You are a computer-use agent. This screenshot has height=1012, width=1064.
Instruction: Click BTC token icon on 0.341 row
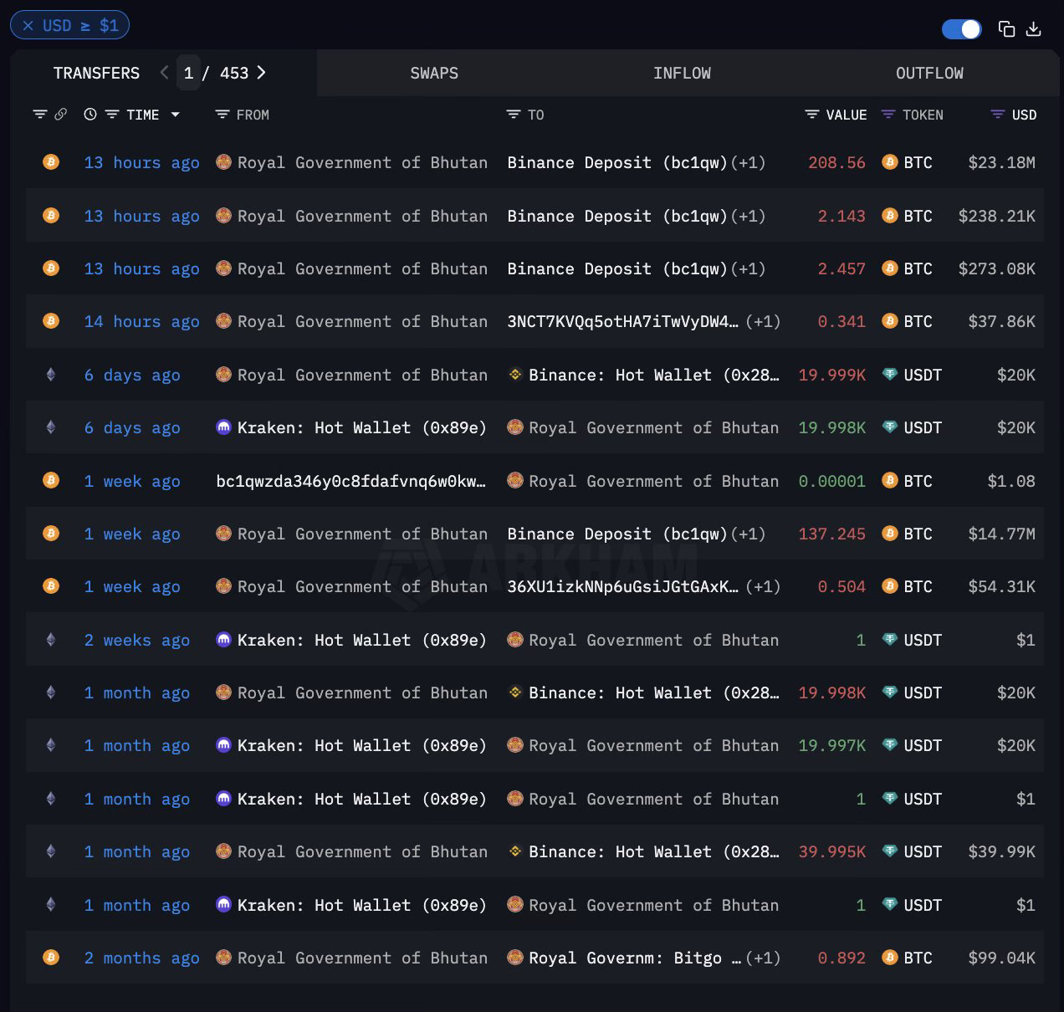(890, 321)
